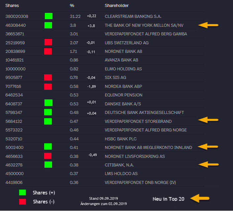Click green indicator in Citibank, N.A. row

48,165
